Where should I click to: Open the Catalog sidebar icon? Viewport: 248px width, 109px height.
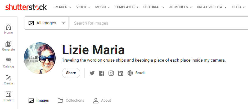[8, 63]
